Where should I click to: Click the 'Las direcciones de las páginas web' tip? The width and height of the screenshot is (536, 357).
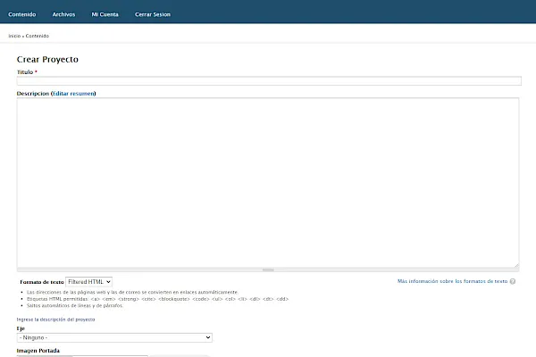(132, 292)
